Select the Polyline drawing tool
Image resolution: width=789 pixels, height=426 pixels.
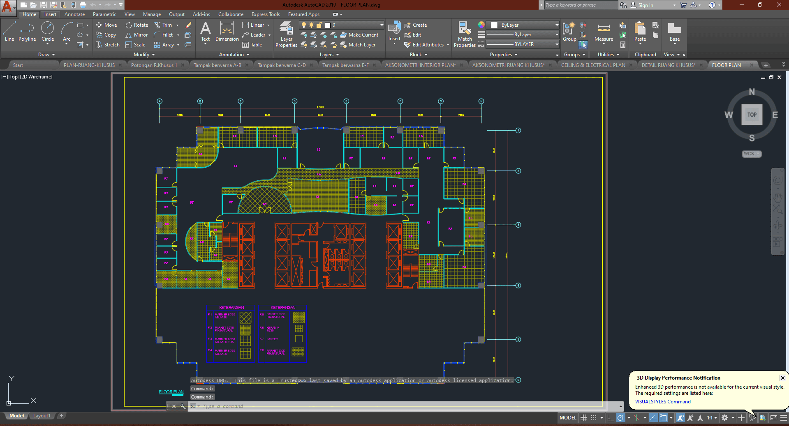pyautogui.click(x=27, y=32)
